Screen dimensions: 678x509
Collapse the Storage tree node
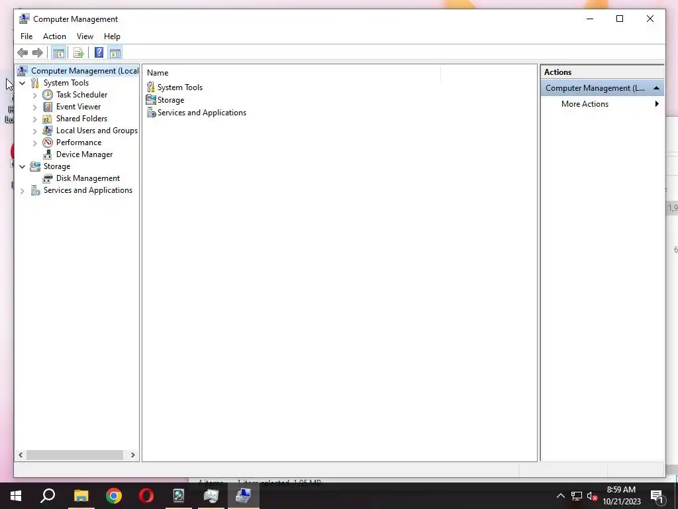point(22,166)
